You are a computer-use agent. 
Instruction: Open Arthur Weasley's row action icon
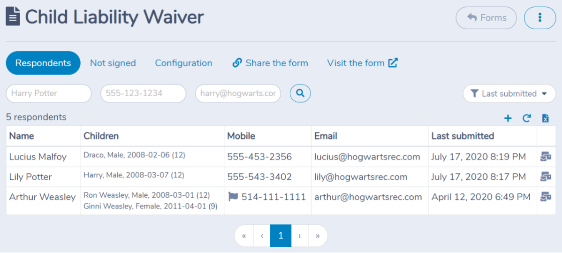tap(546, 197)
